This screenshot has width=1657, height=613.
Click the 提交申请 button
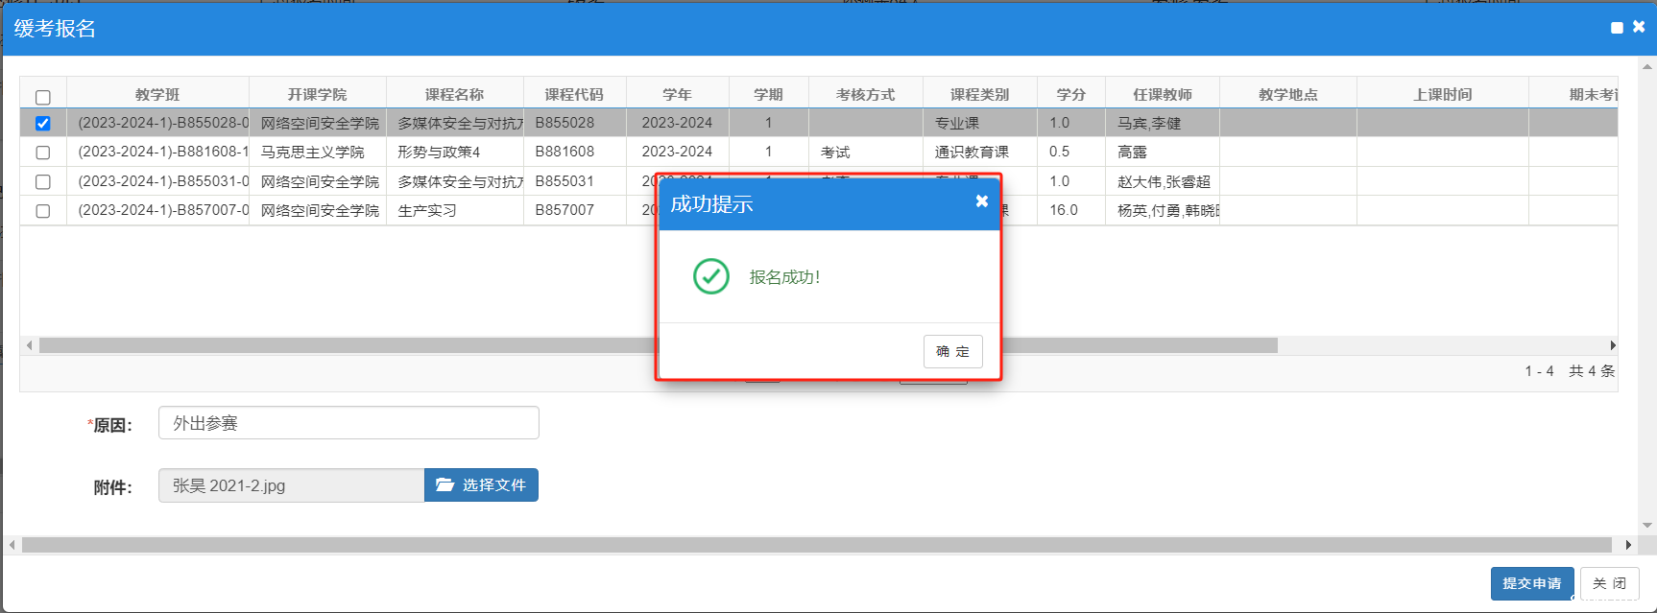click(1531, 583)
